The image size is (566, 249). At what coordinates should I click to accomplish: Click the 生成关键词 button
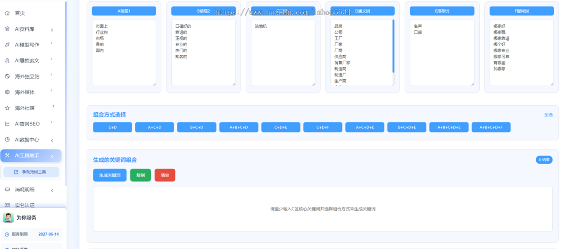click(x=109, y=175)
